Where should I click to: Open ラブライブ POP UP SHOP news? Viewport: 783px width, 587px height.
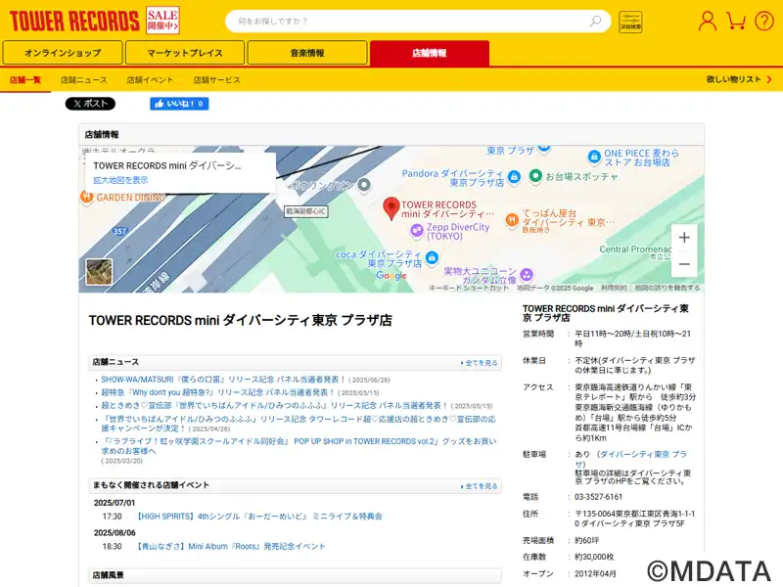[299, 446]
